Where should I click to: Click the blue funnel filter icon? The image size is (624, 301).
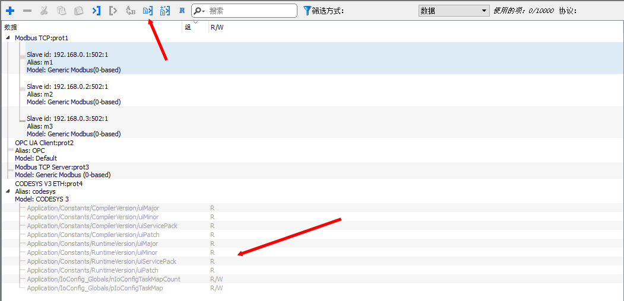coord(307,11)
